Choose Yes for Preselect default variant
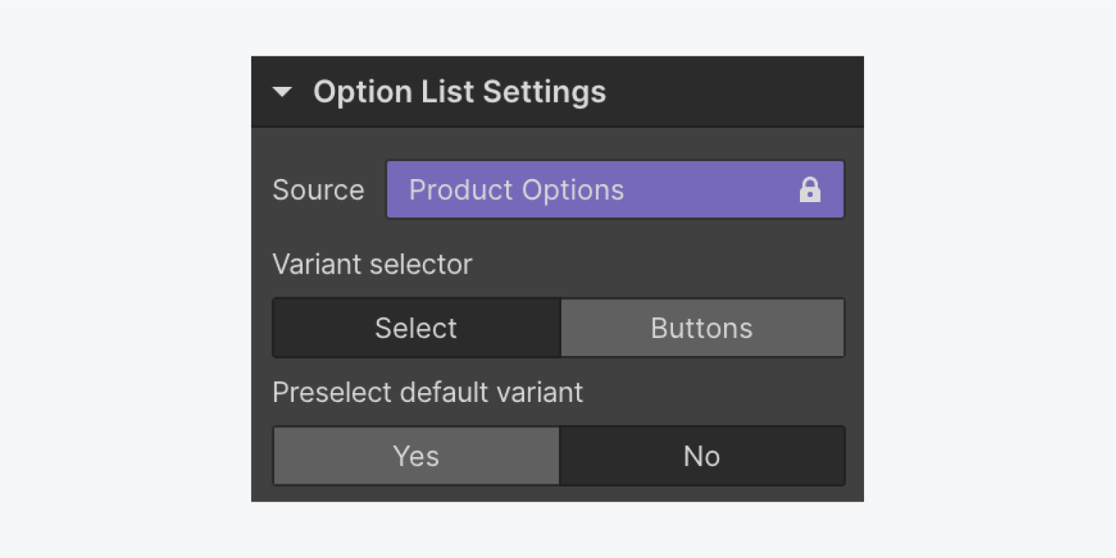1116x558 pixels. coord(416,455)
